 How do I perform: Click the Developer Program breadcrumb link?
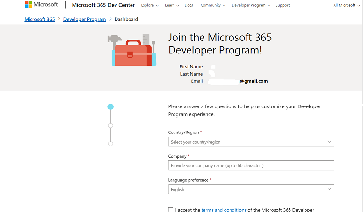point(85,19)
